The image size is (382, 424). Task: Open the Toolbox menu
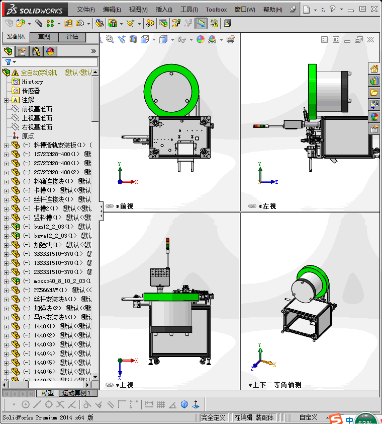(216, 10)
